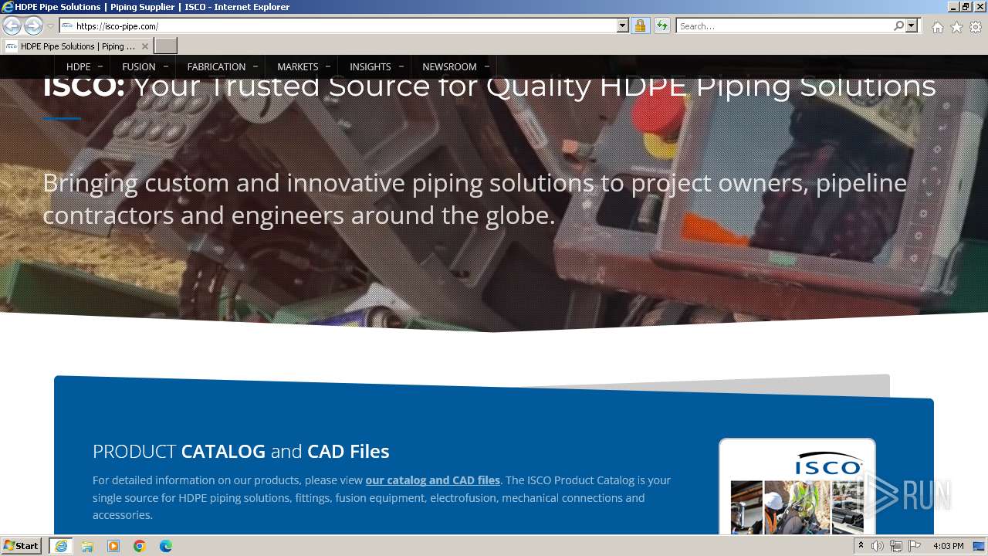Restore the Internet Explorer window
The image size is (988, 556).
965,7
